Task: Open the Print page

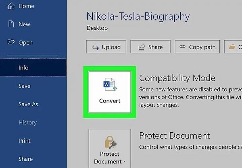Action: pos(24,141)
